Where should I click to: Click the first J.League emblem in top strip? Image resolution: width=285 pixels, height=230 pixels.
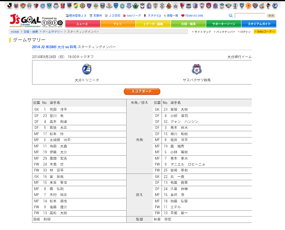pos(9,6)
